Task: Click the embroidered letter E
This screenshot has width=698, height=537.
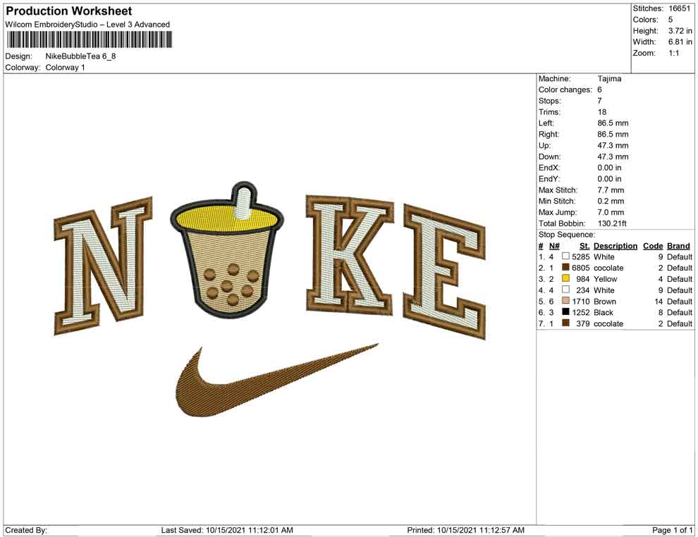Action: pos(444,272)
